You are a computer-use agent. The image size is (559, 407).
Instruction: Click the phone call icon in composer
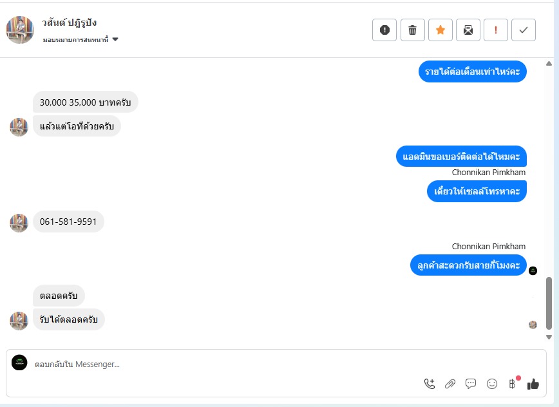(x=430, y=383)
